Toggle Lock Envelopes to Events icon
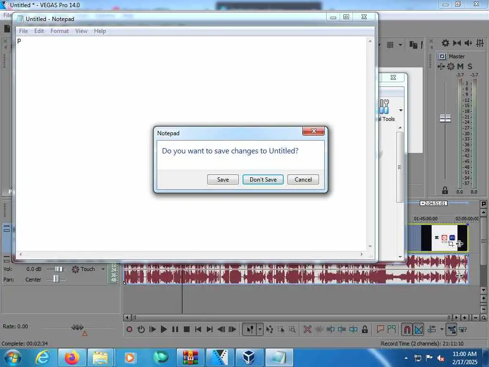489x367 pixels. click(451, 329)
